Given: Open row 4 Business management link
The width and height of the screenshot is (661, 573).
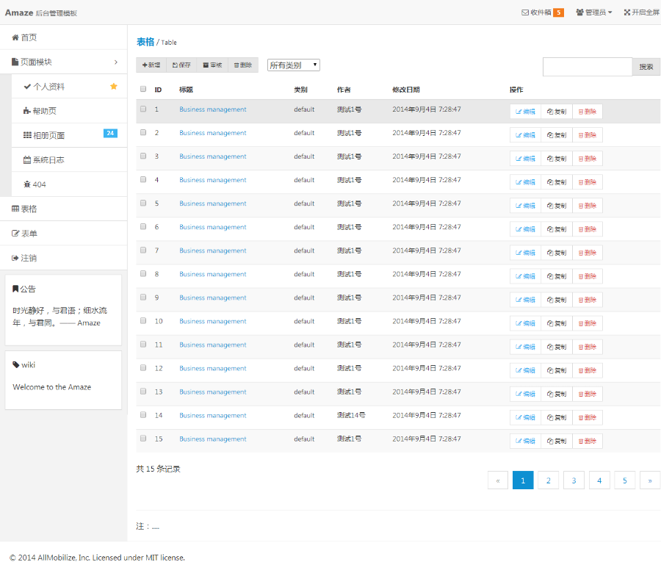Looking at the screenshot, I should point(213,180).
